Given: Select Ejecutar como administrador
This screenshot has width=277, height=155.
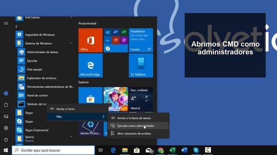Looking at the screenshot, I should click(138, 126).
